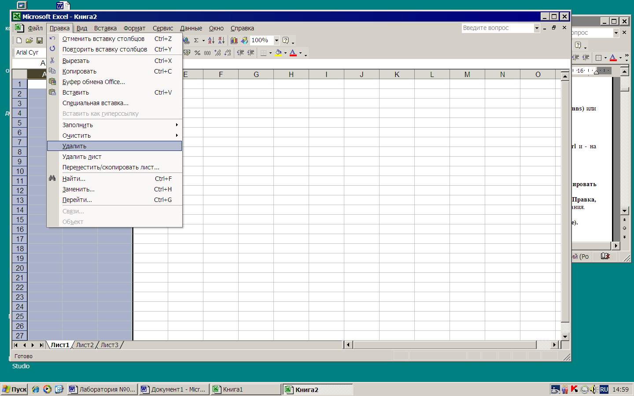Open Excel Font Color dropdown arrow
Viewport: 634px width, 396px height.
click(300, 53)
